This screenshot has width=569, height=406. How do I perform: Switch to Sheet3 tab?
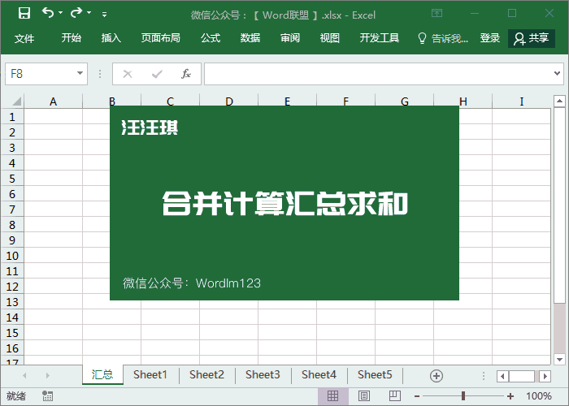(263, 375)
